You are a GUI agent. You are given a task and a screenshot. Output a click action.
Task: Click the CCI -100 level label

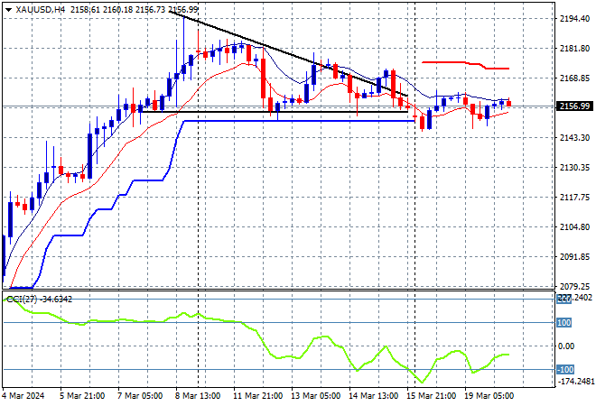pyautogui.click(x=565, y=369)
